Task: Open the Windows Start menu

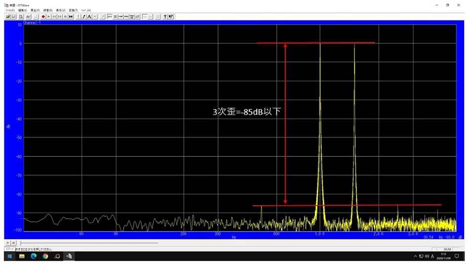Action: (x=9, y=256)
